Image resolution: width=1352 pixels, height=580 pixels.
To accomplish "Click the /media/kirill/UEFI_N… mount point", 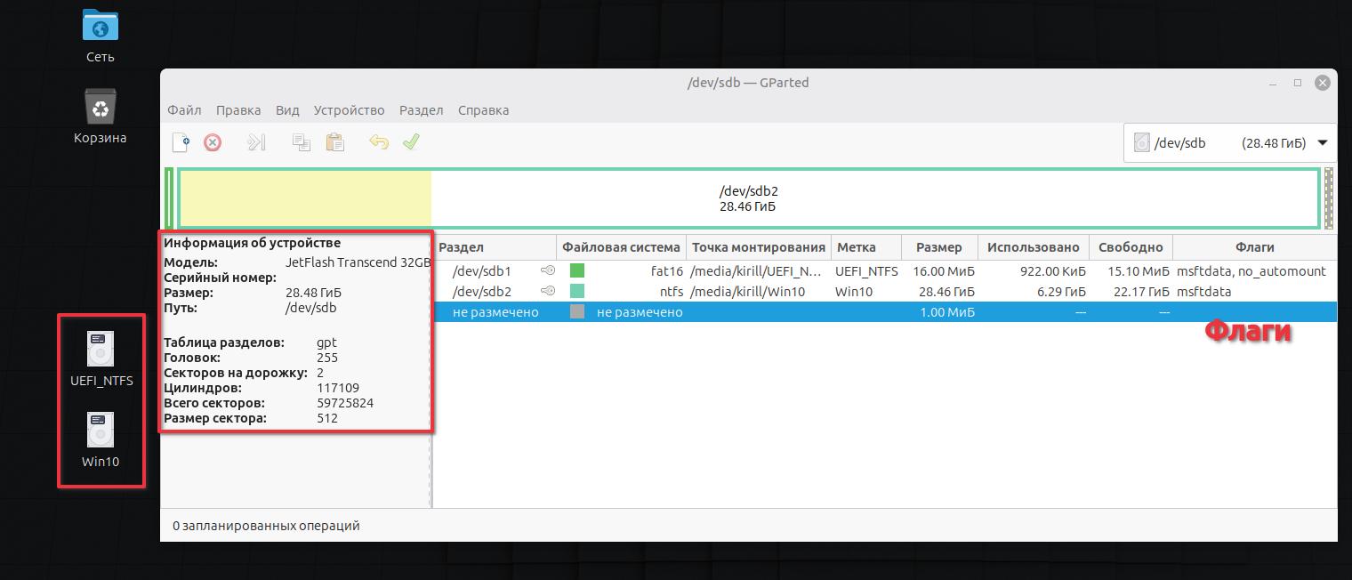I will pyautogui.click(x=756, y=270).
